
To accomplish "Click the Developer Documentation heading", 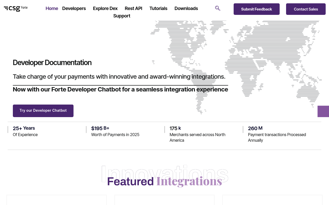I will coord(52,63).
